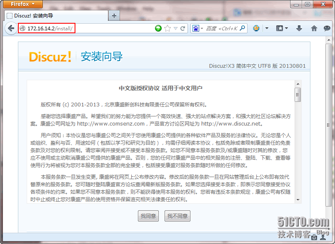Viewport: 335px width, 244px height.
Task: Click the version text Discuz!X3 简体中文 UTF8 版 20130801
Action: pos(257,66)
